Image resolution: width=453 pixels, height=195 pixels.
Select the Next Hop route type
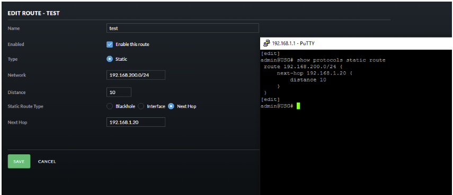[x=171, y=106]
